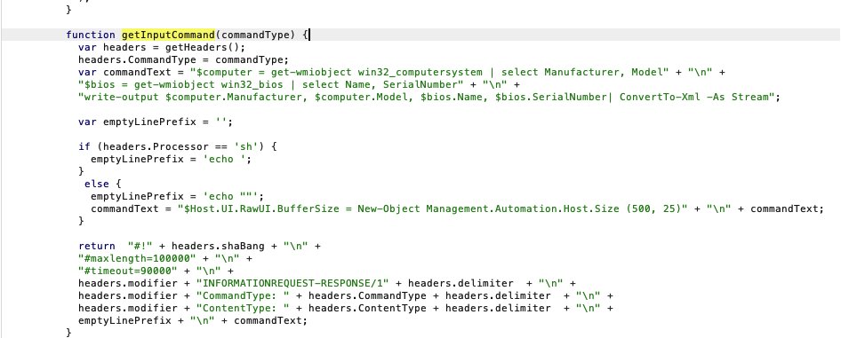Click the write-output ConvertTo-Xml string line
Screen dimensions: 841x338
[x=429, y=97]
